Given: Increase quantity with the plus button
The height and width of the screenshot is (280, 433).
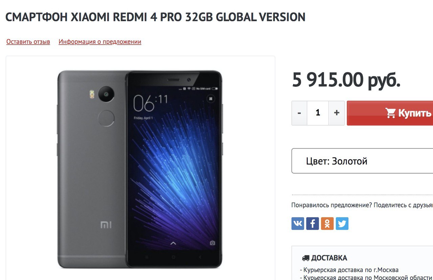Looking at the screenshot, I should (x=337, y=113).
